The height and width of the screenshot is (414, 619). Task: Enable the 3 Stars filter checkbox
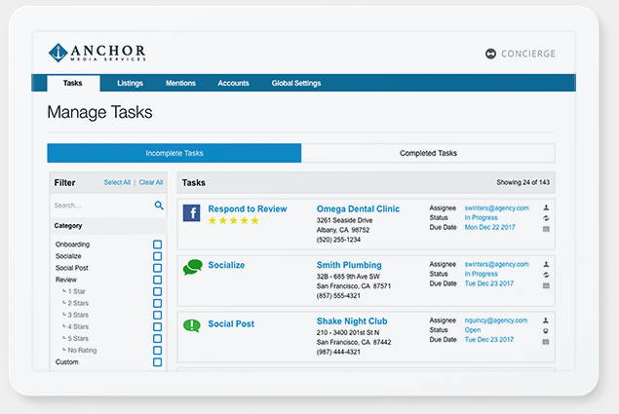pyautogui.click(x=157, y=315)
